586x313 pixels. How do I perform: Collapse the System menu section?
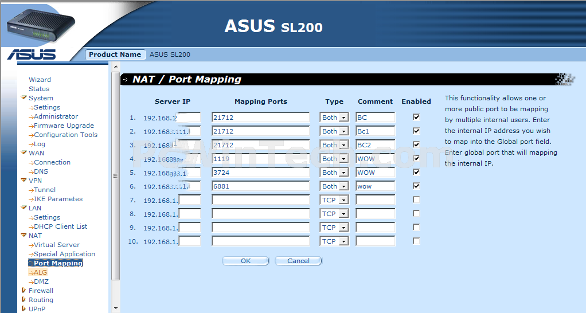(x=24, y=98)
